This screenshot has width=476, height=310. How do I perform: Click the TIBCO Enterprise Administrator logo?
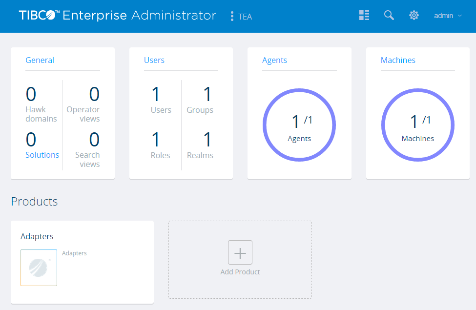click(117, 16)
